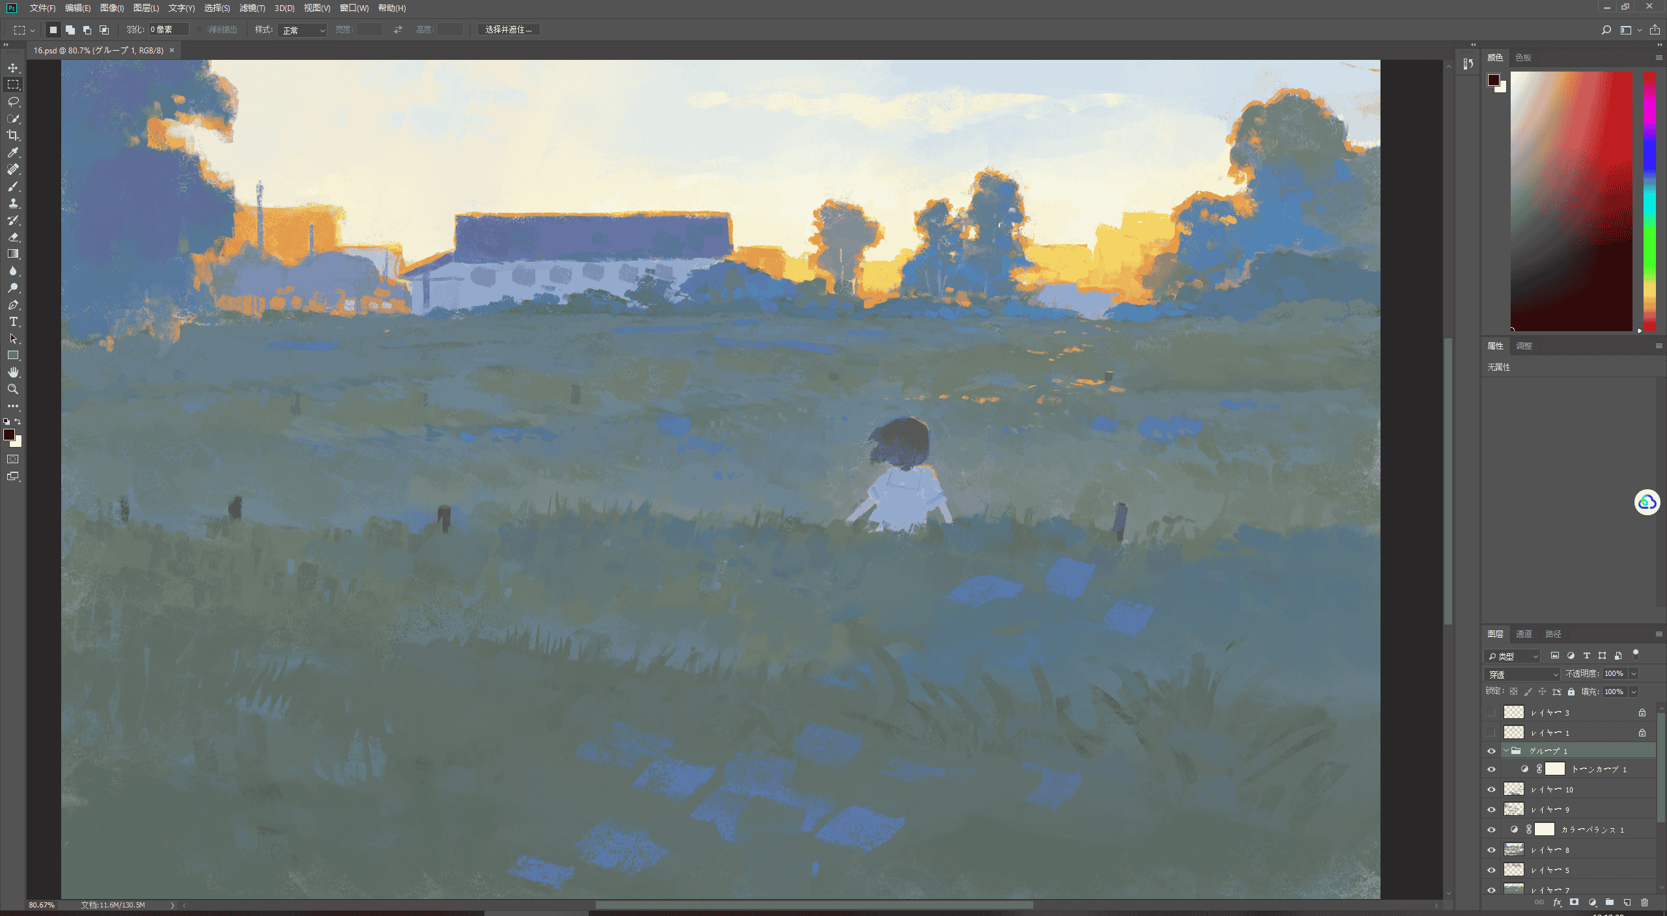Select the Move tool

tap(13, 68)
